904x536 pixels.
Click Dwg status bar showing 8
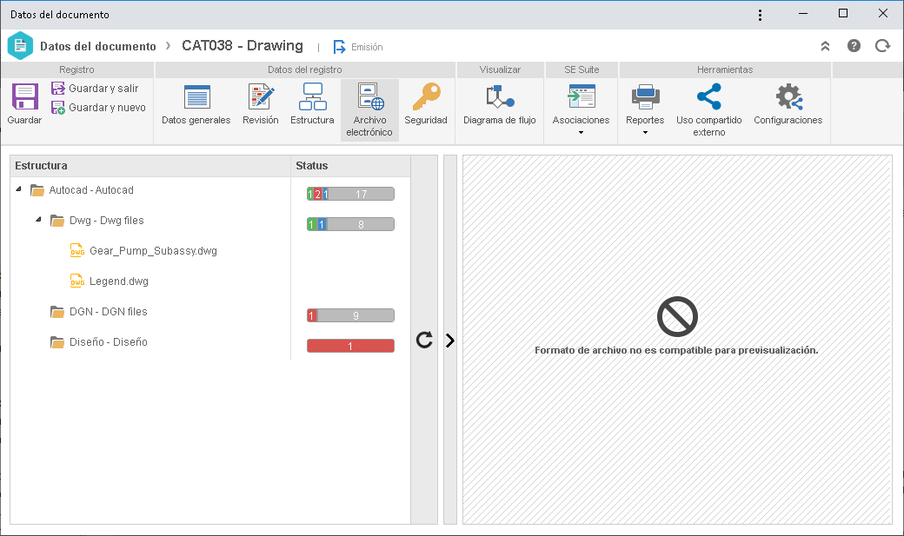pyautogui.click(x=350, y=224)
